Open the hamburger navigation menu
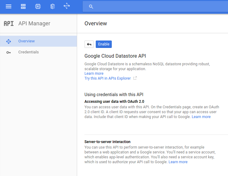 tap(9, 6)
